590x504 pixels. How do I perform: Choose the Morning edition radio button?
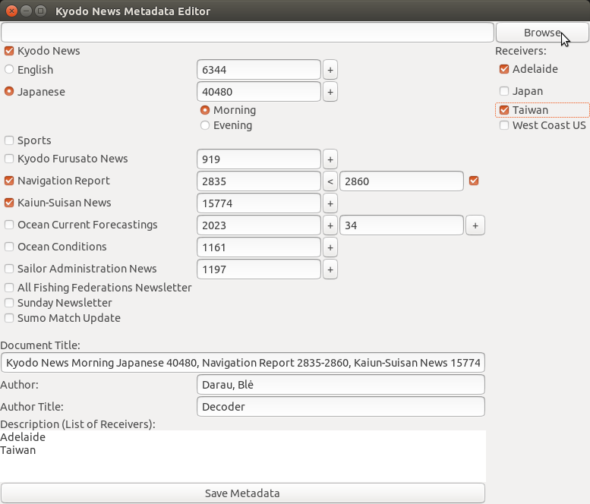[205, 110]
